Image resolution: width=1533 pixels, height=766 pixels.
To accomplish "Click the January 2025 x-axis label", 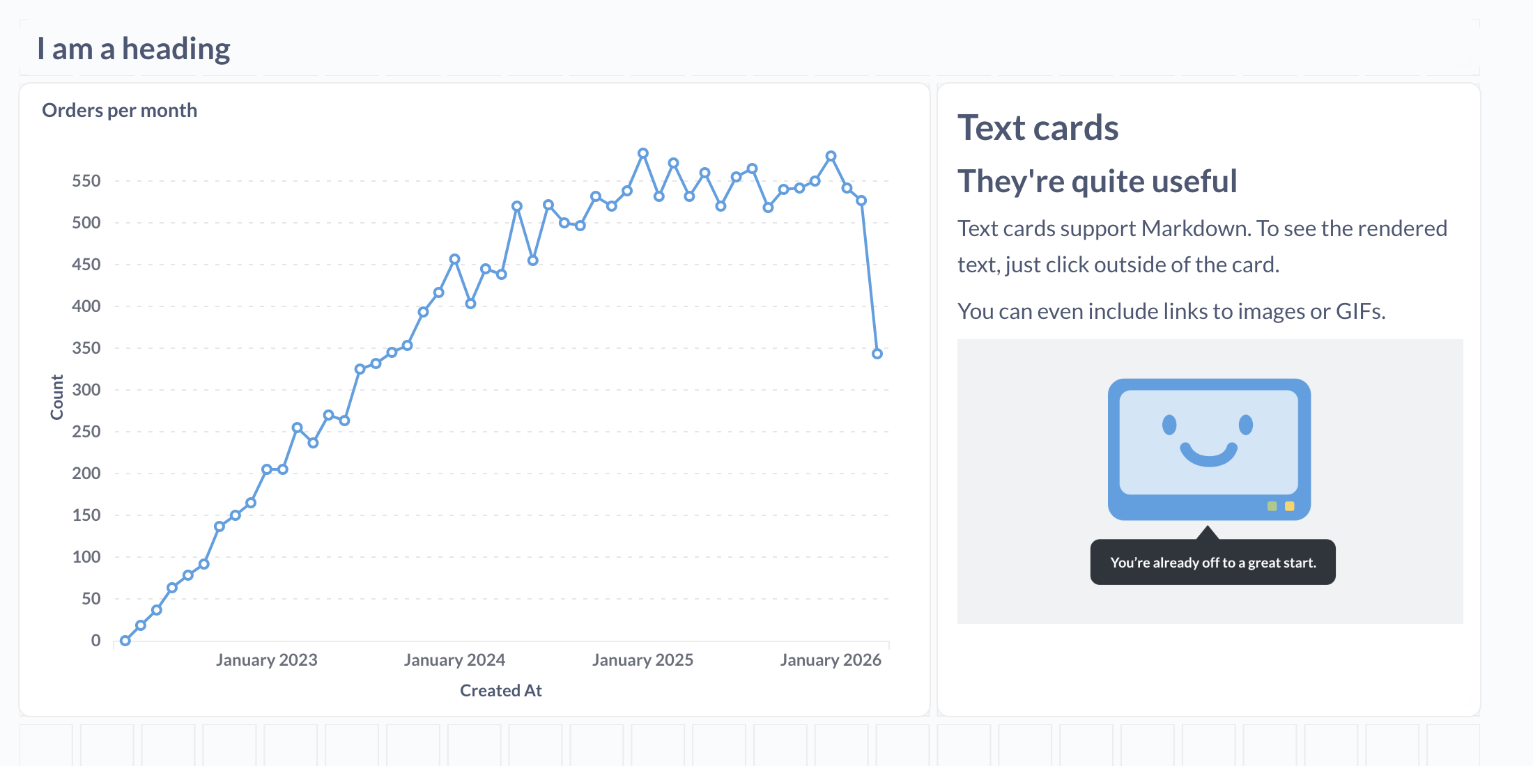I will tap(642, 660).
